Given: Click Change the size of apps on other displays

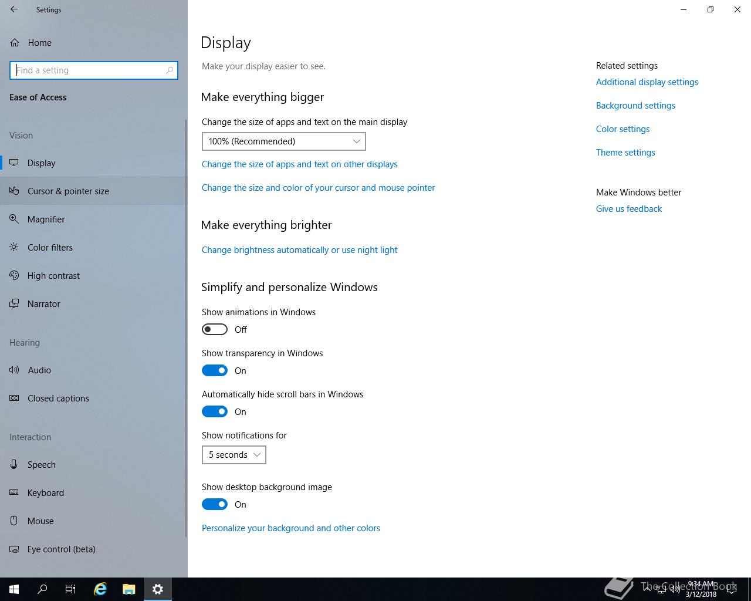Looking at the screenshot, I should click(x=300, y=164).
